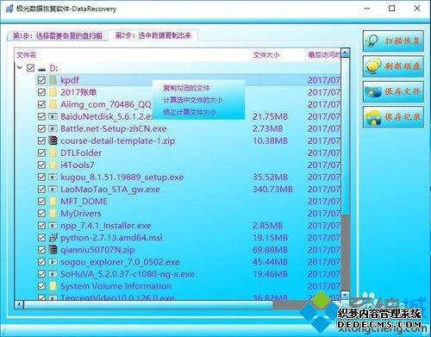Click the 保存记录 button
Screen dimensions: 431x337
click(x=393, y=116)
